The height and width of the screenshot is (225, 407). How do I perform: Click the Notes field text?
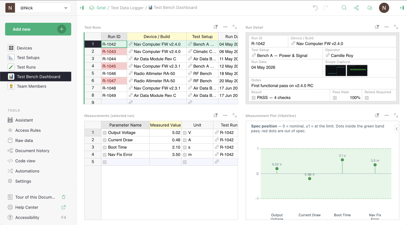282,85
